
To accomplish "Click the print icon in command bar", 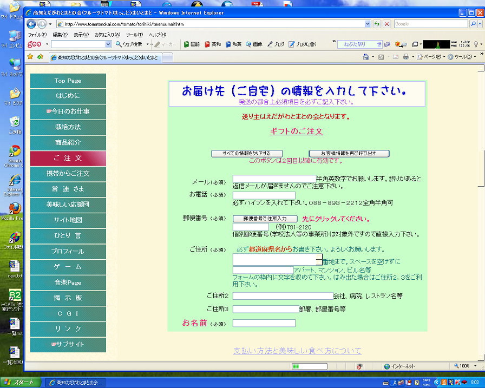I will click(x=406, y=57).
